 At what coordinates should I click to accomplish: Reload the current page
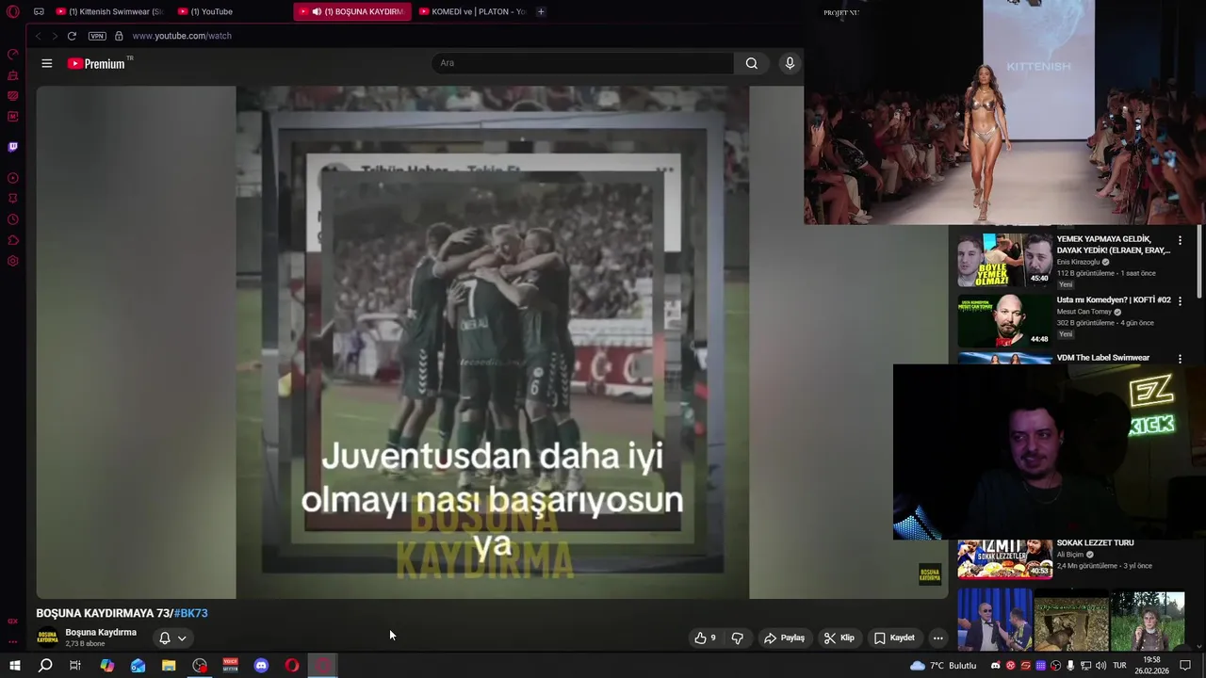tap(72, 36)
